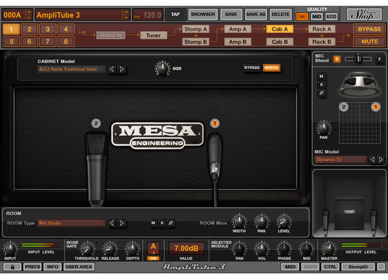Open the Amp B module
Image resolution: width=388 pixels, height=280 pixels.
(x=238, y=42)
